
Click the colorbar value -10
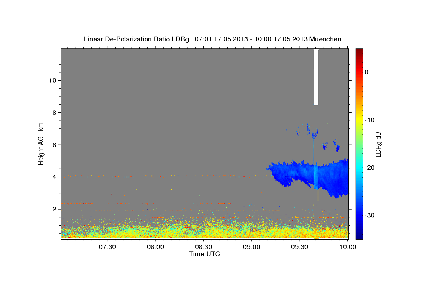coord(370,120)
